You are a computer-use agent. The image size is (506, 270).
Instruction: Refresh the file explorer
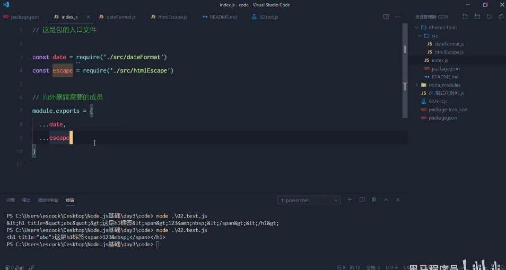[x=489, y=16]
